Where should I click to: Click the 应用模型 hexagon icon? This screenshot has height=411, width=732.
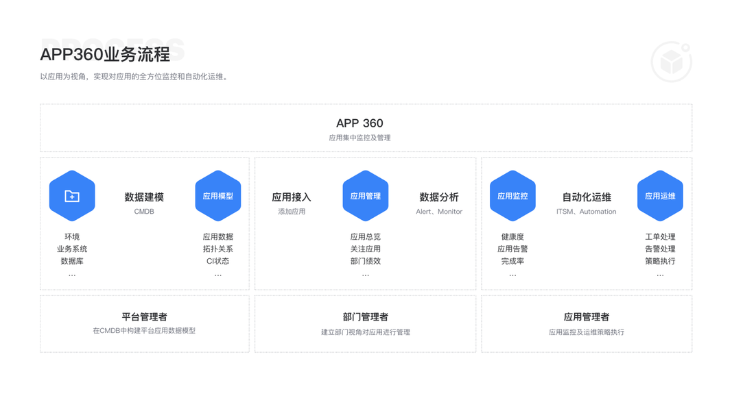click(218, 196)
